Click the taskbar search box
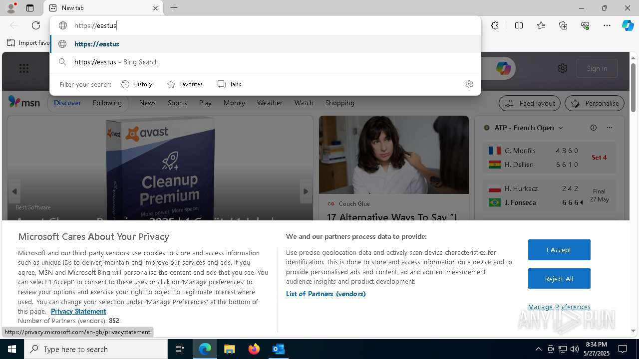The height and width of the screenshot is (359, 639). (96, 349)
